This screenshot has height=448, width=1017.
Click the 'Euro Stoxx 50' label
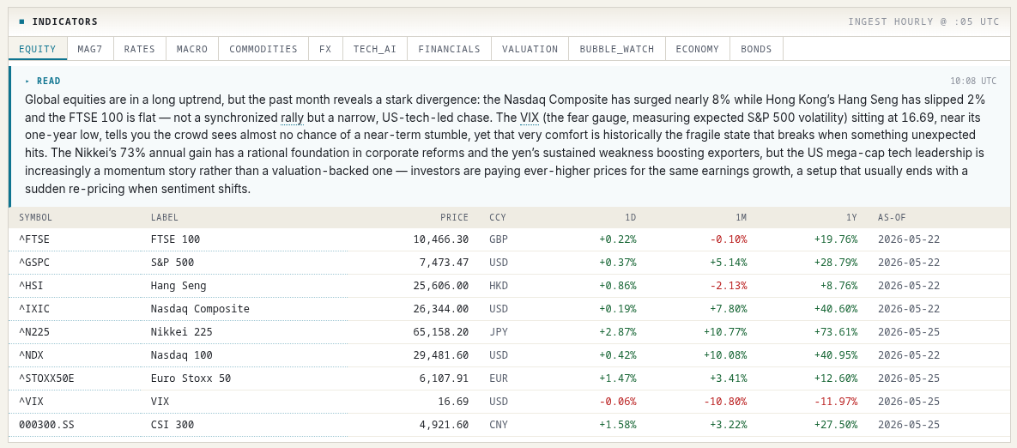click(191, 378)
